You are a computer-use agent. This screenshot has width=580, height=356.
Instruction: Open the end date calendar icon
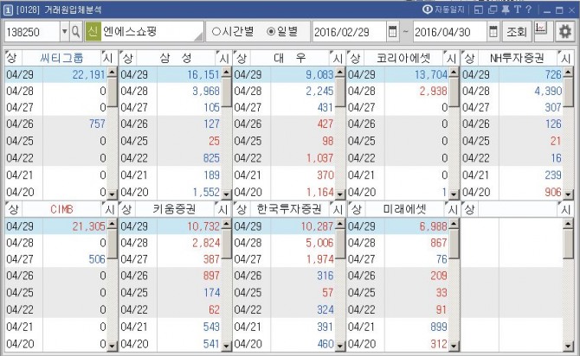point(493,32)
